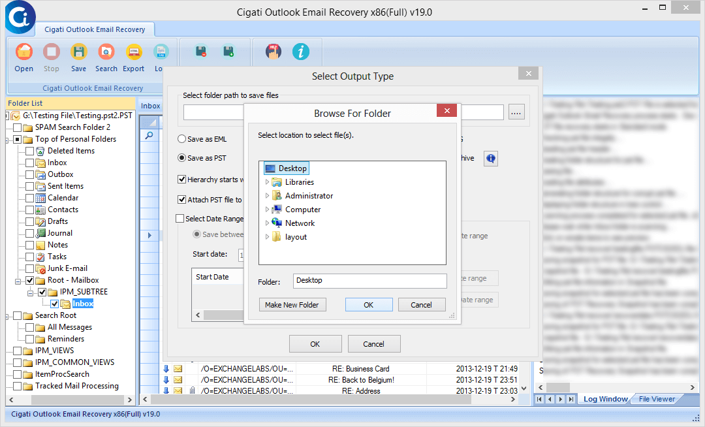The image size is (705, 427).
Task: Switch to the Log Window tab
Action: click(x=605, y=399)
